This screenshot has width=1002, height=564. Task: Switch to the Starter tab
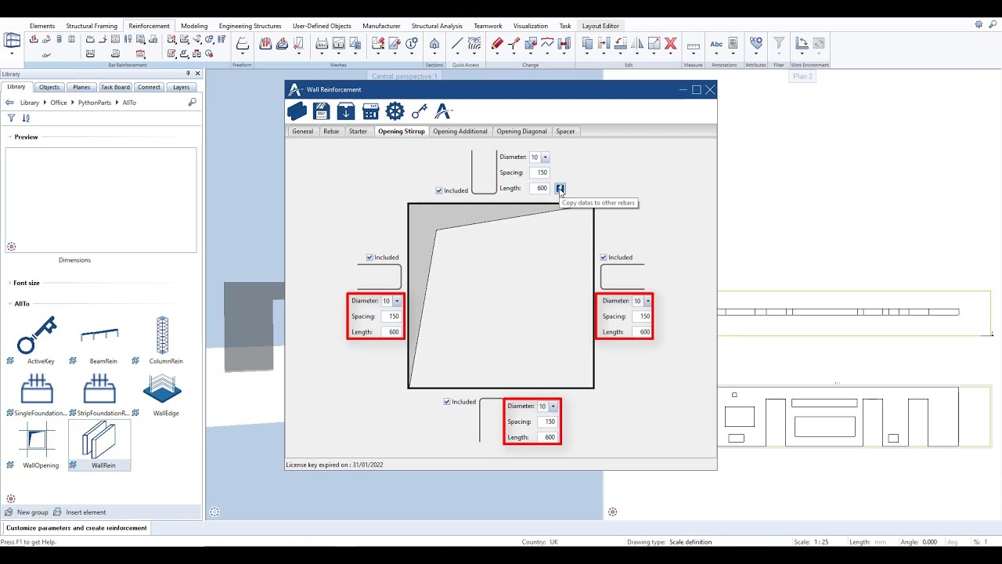(358, 131)
